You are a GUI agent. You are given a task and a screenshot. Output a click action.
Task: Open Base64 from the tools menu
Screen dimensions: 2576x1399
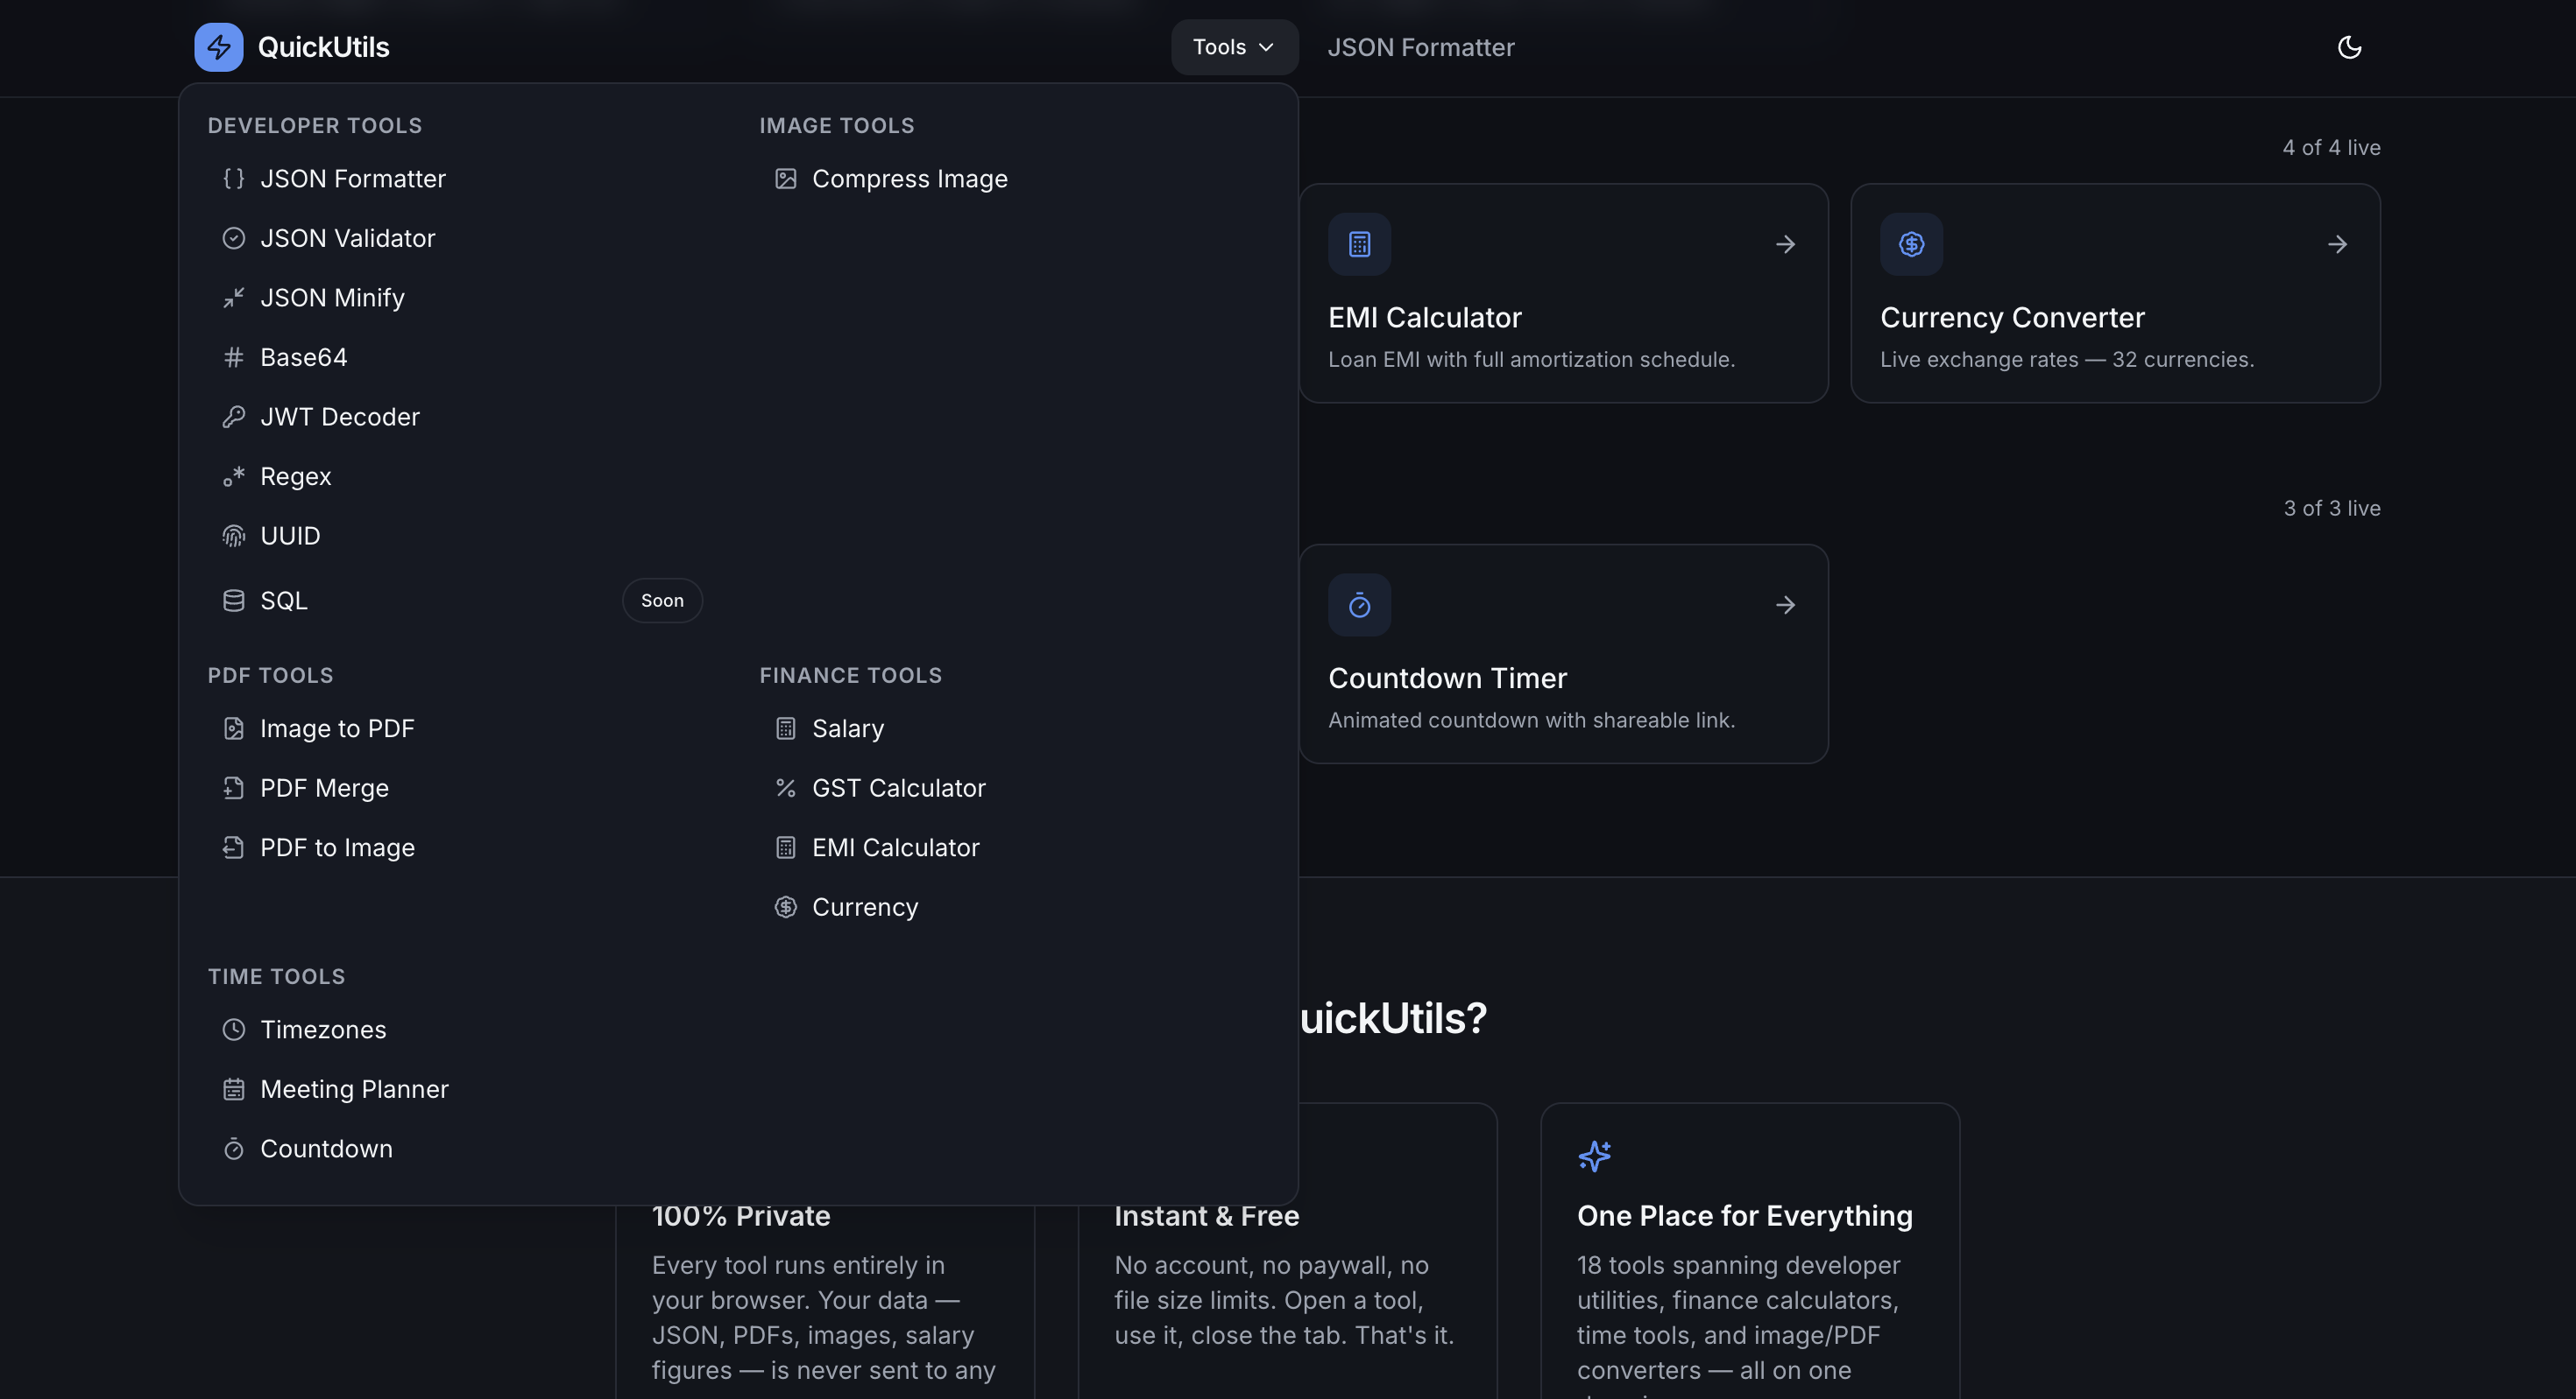461,356
